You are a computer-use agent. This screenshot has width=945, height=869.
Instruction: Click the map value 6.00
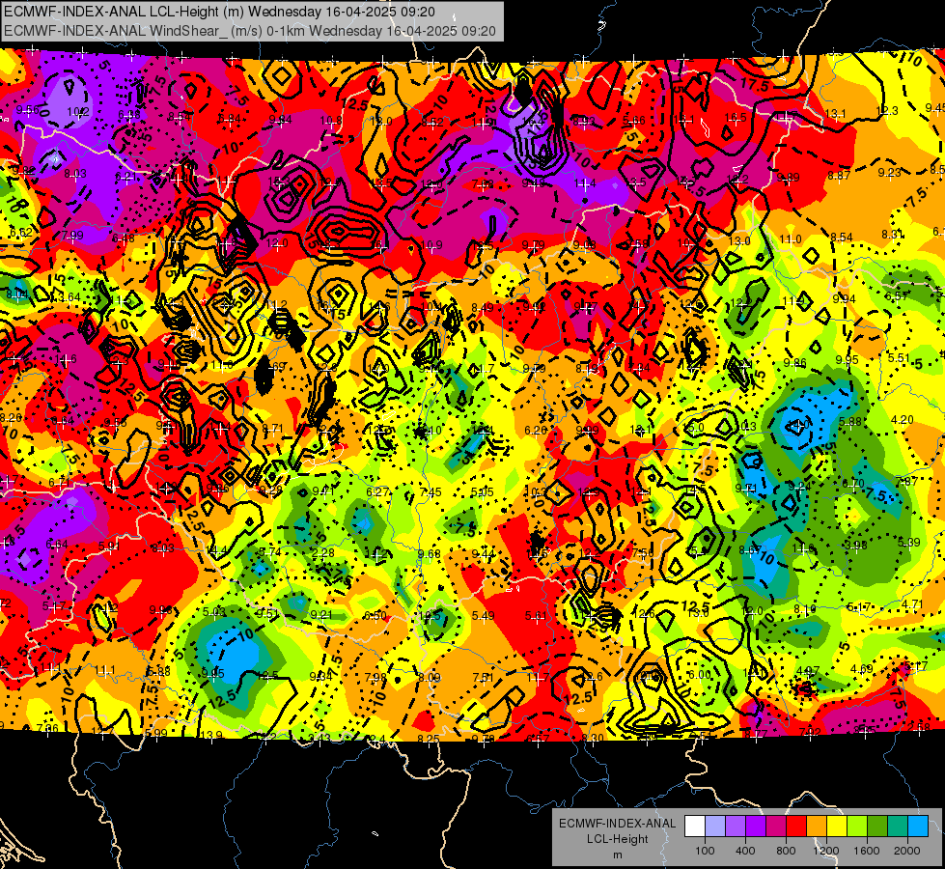[x=700, y=675]
